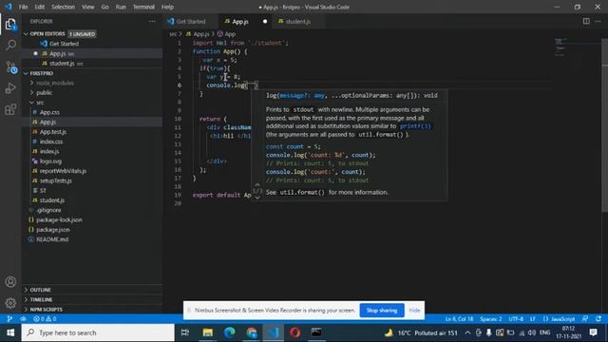Show previous signature in parameter hint
This screenshot has width=608, height=342.
256,185
